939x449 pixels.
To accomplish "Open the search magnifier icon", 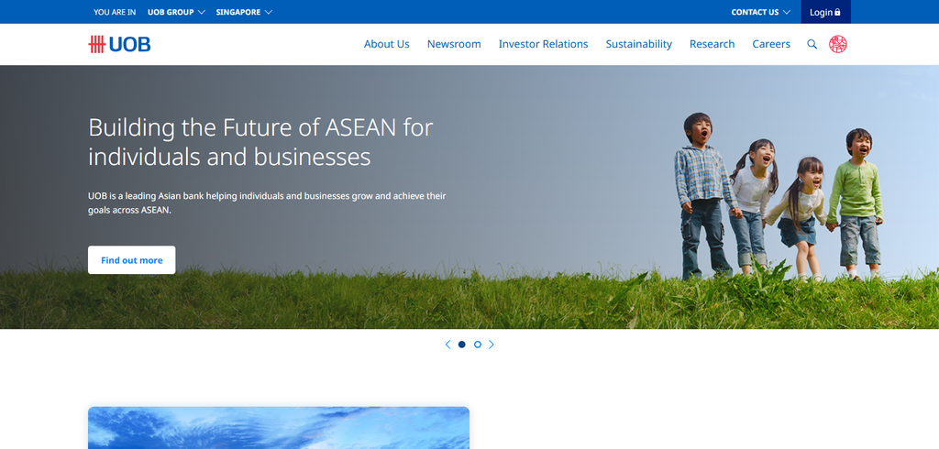I will coord(812,44).
